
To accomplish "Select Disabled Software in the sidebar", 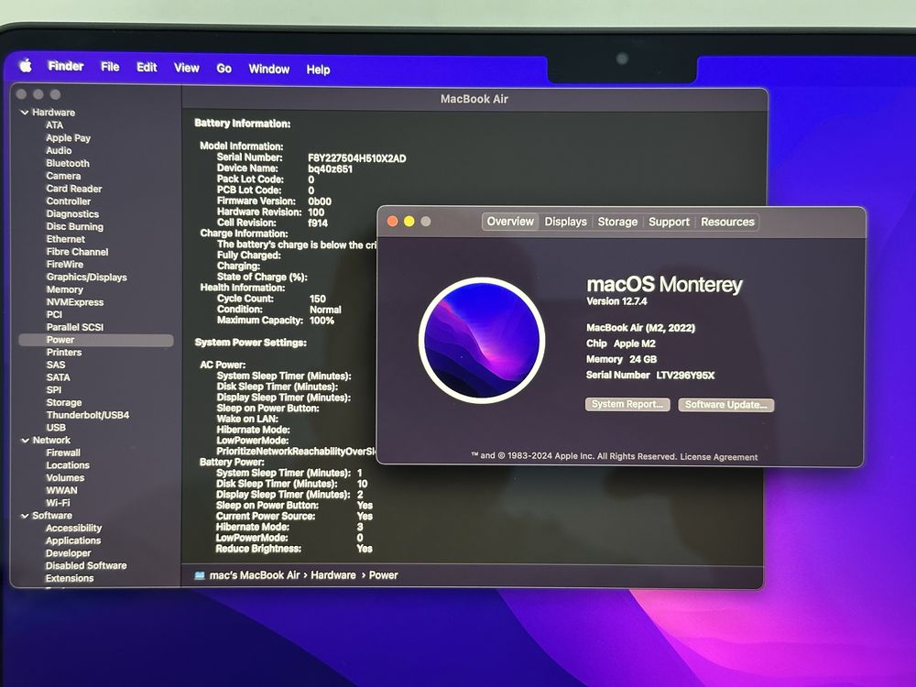I will (86, 565).
